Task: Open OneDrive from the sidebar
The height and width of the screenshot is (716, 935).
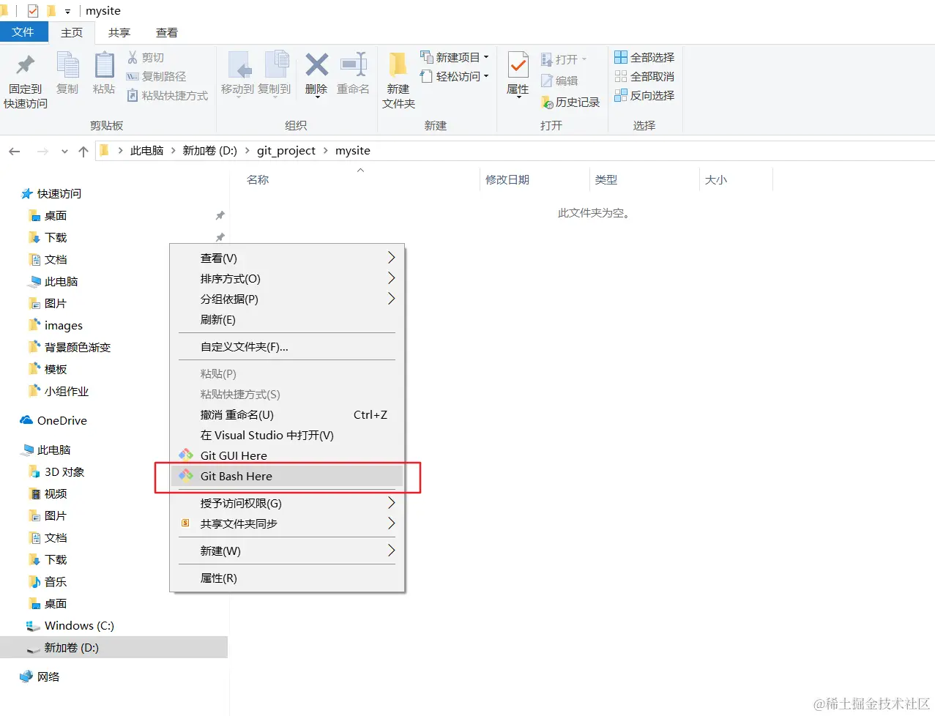Action: point(61,420)
